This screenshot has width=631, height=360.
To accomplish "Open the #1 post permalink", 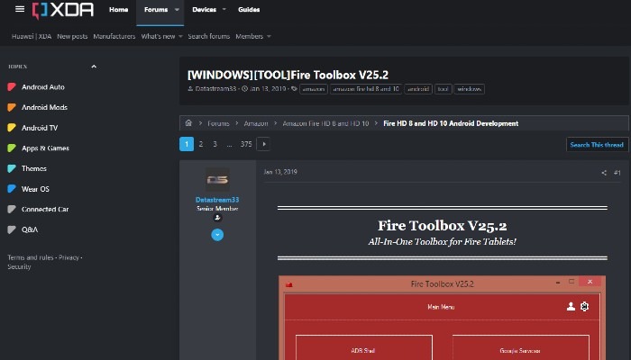I will [617, 173].
